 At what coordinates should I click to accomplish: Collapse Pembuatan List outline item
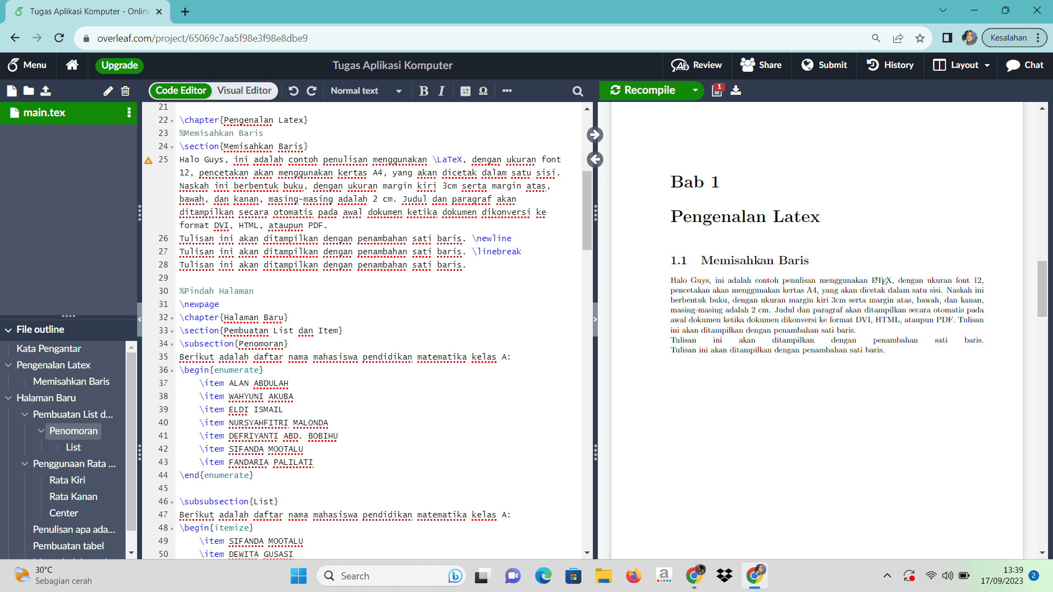tap(25, 414)
